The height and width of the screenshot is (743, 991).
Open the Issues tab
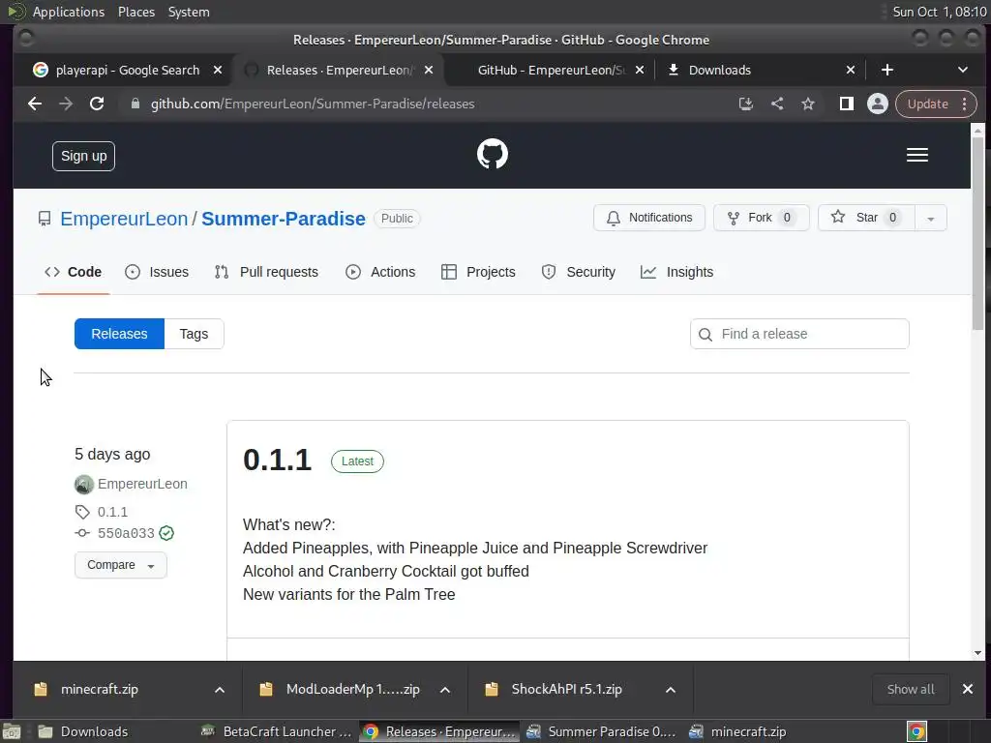pyautogui.click(x=157, y=272)
